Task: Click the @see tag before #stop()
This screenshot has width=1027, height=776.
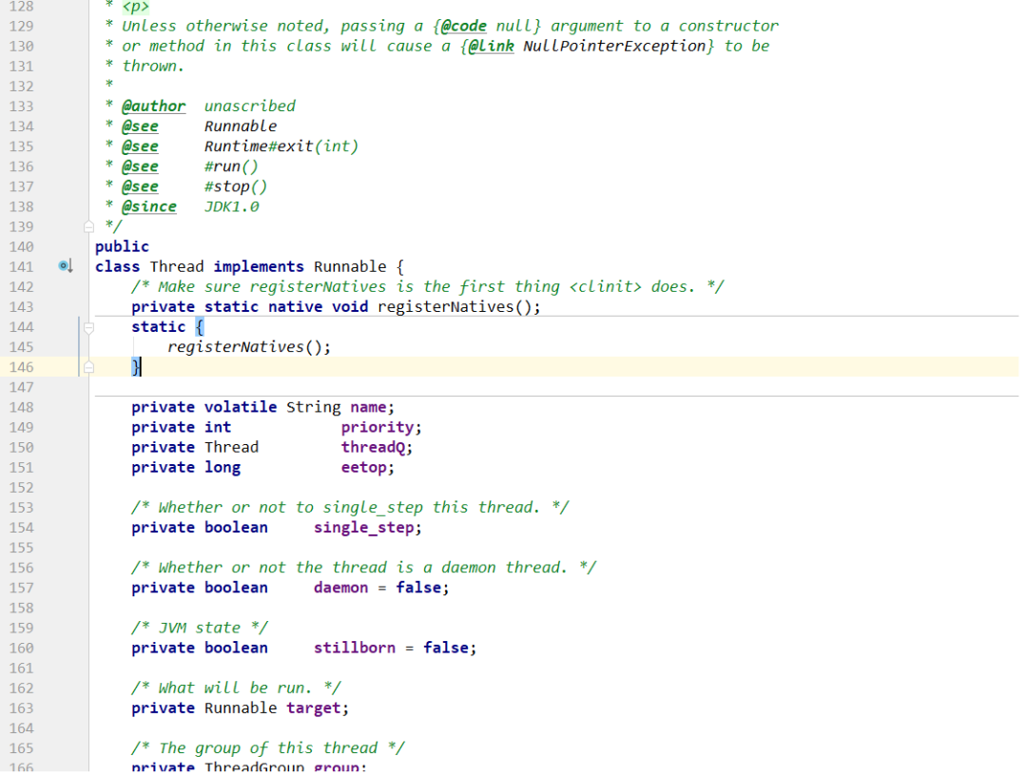Action: (x=140, y=186)
